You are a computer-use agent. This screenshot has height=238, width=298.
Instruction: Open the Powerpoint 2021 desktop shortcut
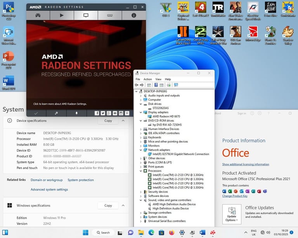(x=9, y=60)
